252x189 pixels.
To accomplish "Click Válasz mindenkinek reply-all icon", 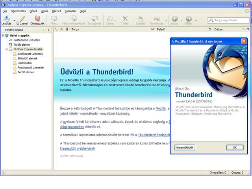I will (x=74, y=19).
